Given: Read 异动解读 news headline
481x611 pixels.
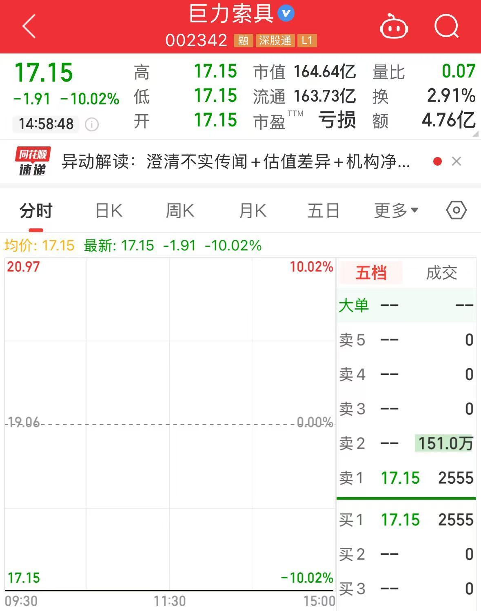Looking at the screenshot, I should (236, 162).
